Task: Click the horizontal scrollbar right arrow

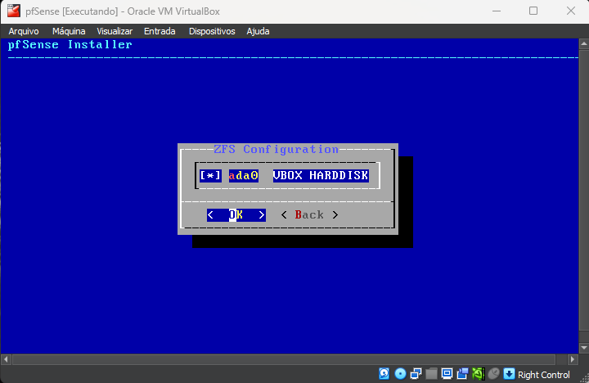Action: pyautogui.click(x=573, y=359)
